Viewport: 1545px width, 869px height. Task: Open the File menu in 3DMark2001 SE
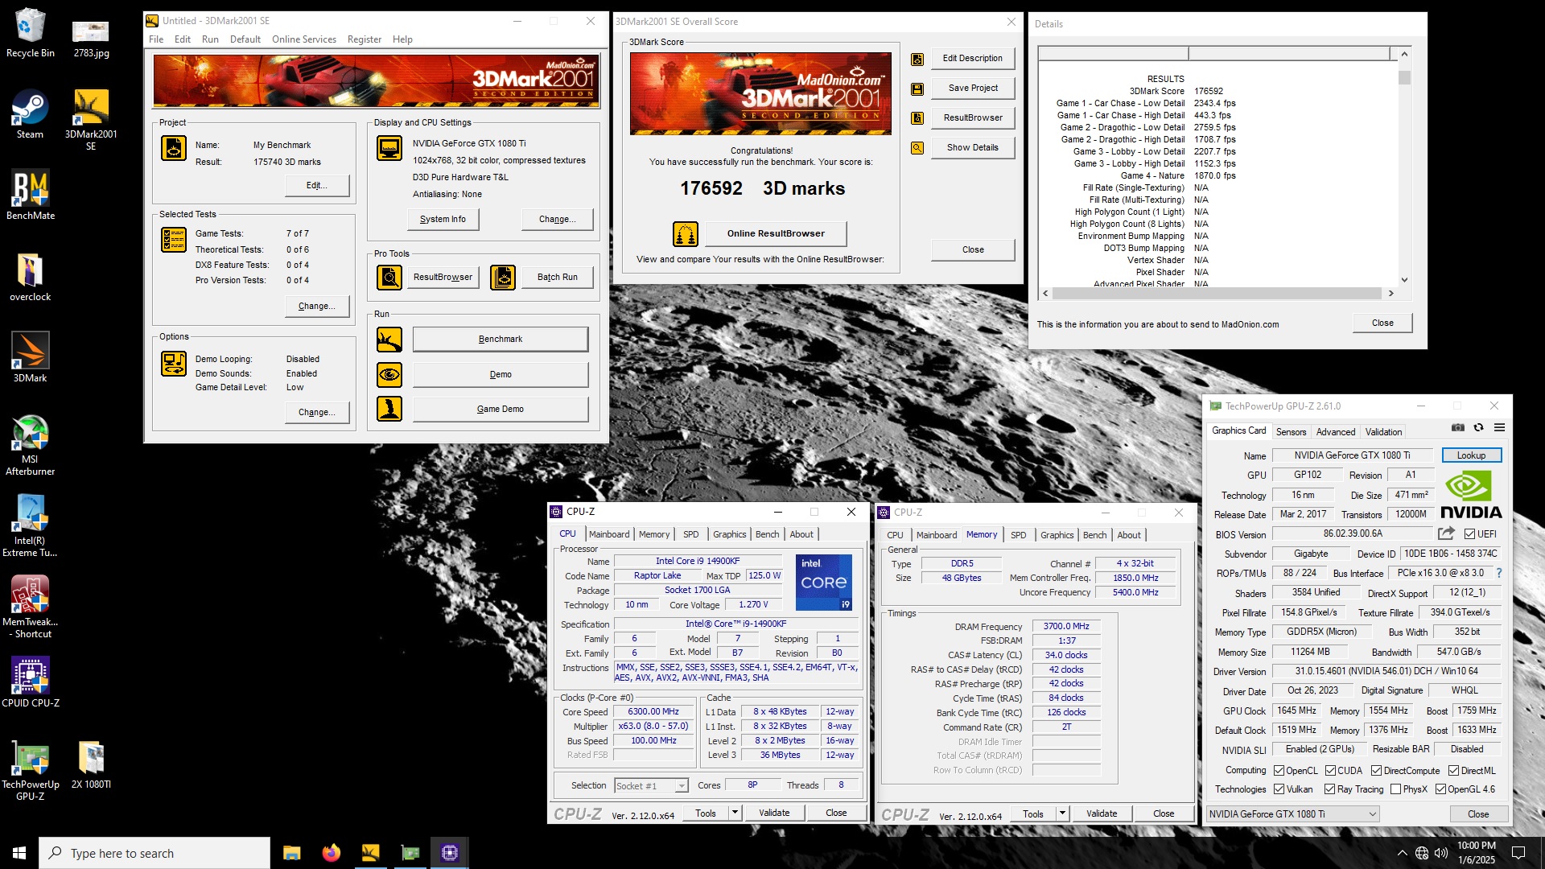coord(156,39)
